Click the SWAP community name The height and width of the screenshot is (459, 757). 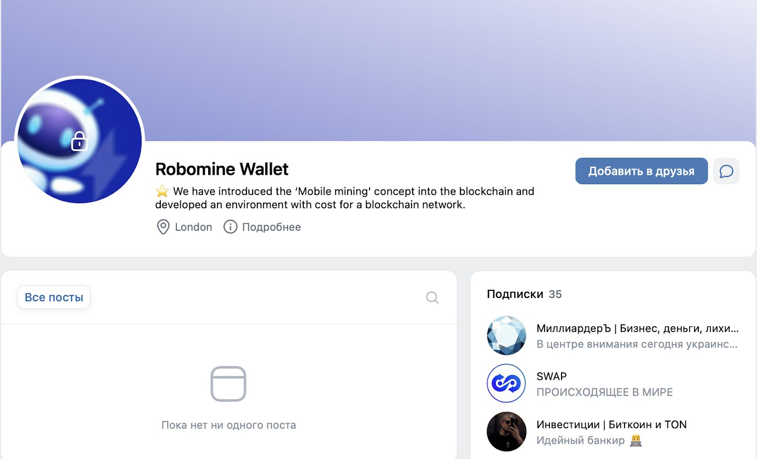(x=551, y=376)
